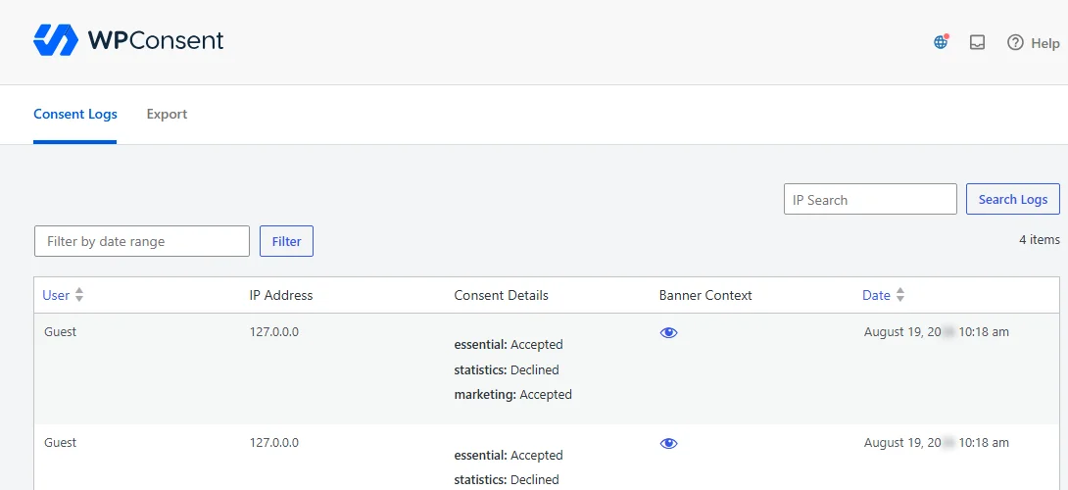Select first row 'essential: Accepted' text
Screen dimensions: 1068x490
pos(509,345)
